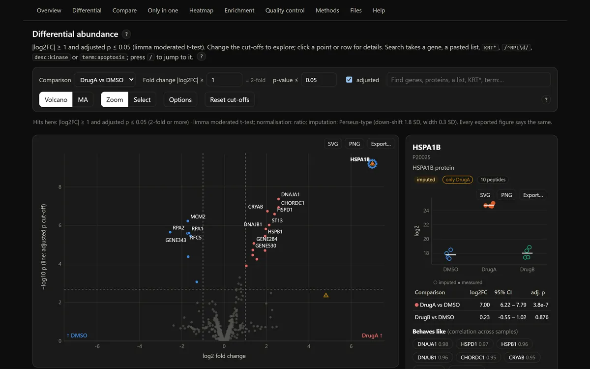
Task: Activate Zoom interaction mode
Action: point(115,99)
